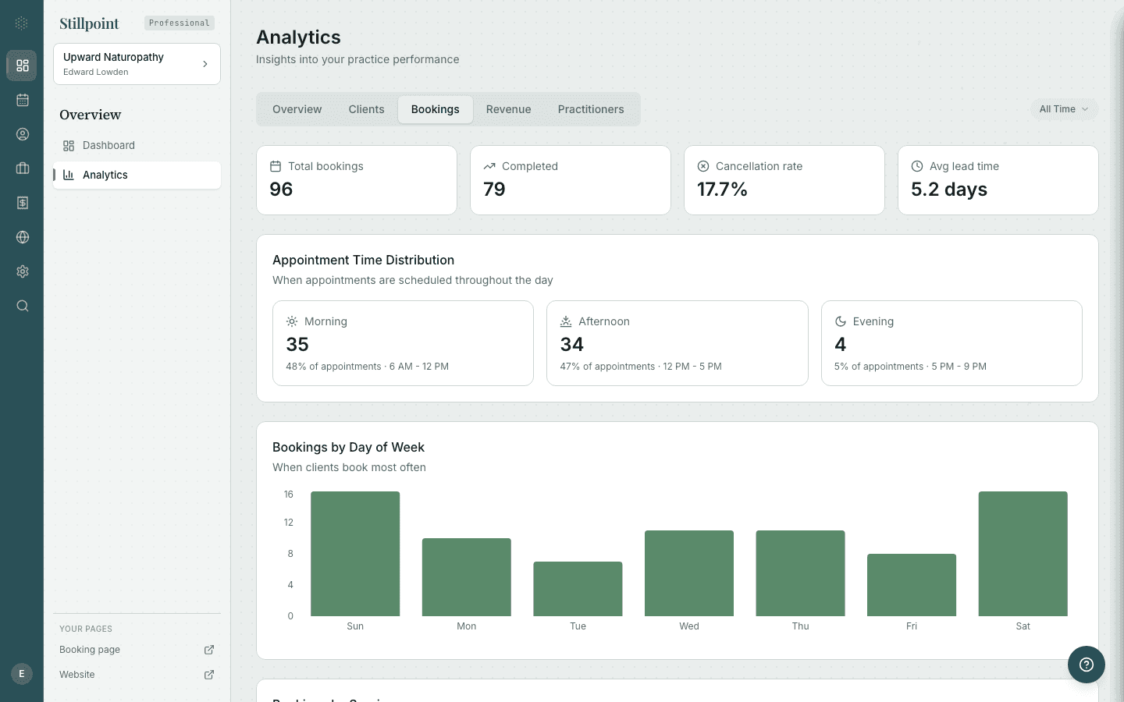
Task: Click the Wednesday bar in the chart
Action: [x=689, y=573]
